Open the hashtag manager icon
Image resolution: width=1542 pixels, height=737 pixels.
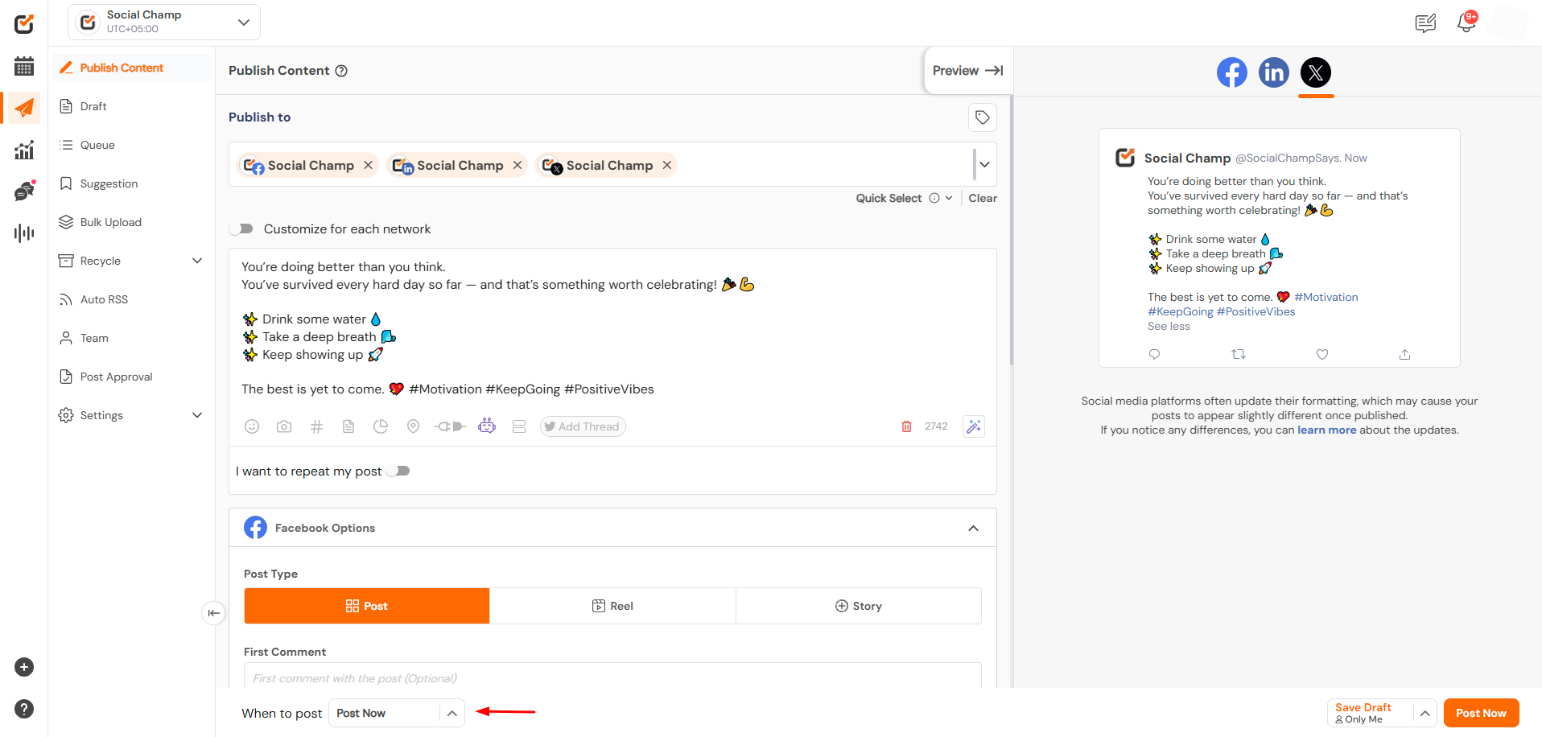pyautogui.click(x=316, y=426)
